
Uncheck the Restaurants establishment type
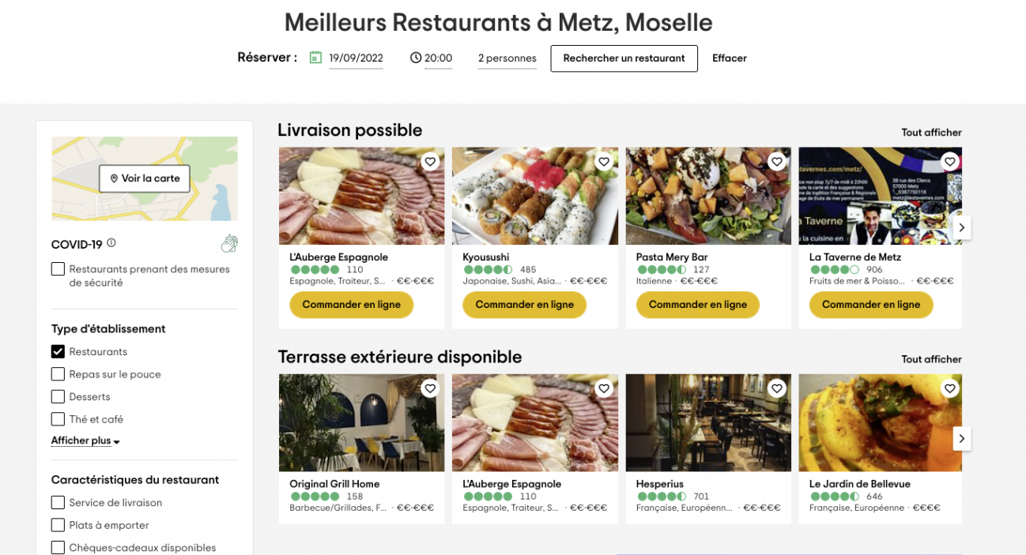tap(58, 351)
